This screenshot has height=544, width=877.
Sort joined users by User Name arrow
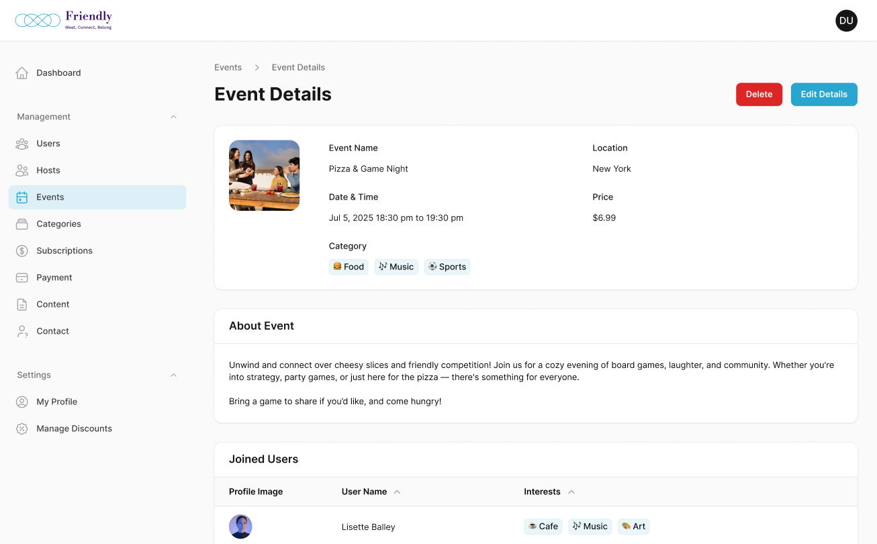pyautogui.click(x=397, y=492)
